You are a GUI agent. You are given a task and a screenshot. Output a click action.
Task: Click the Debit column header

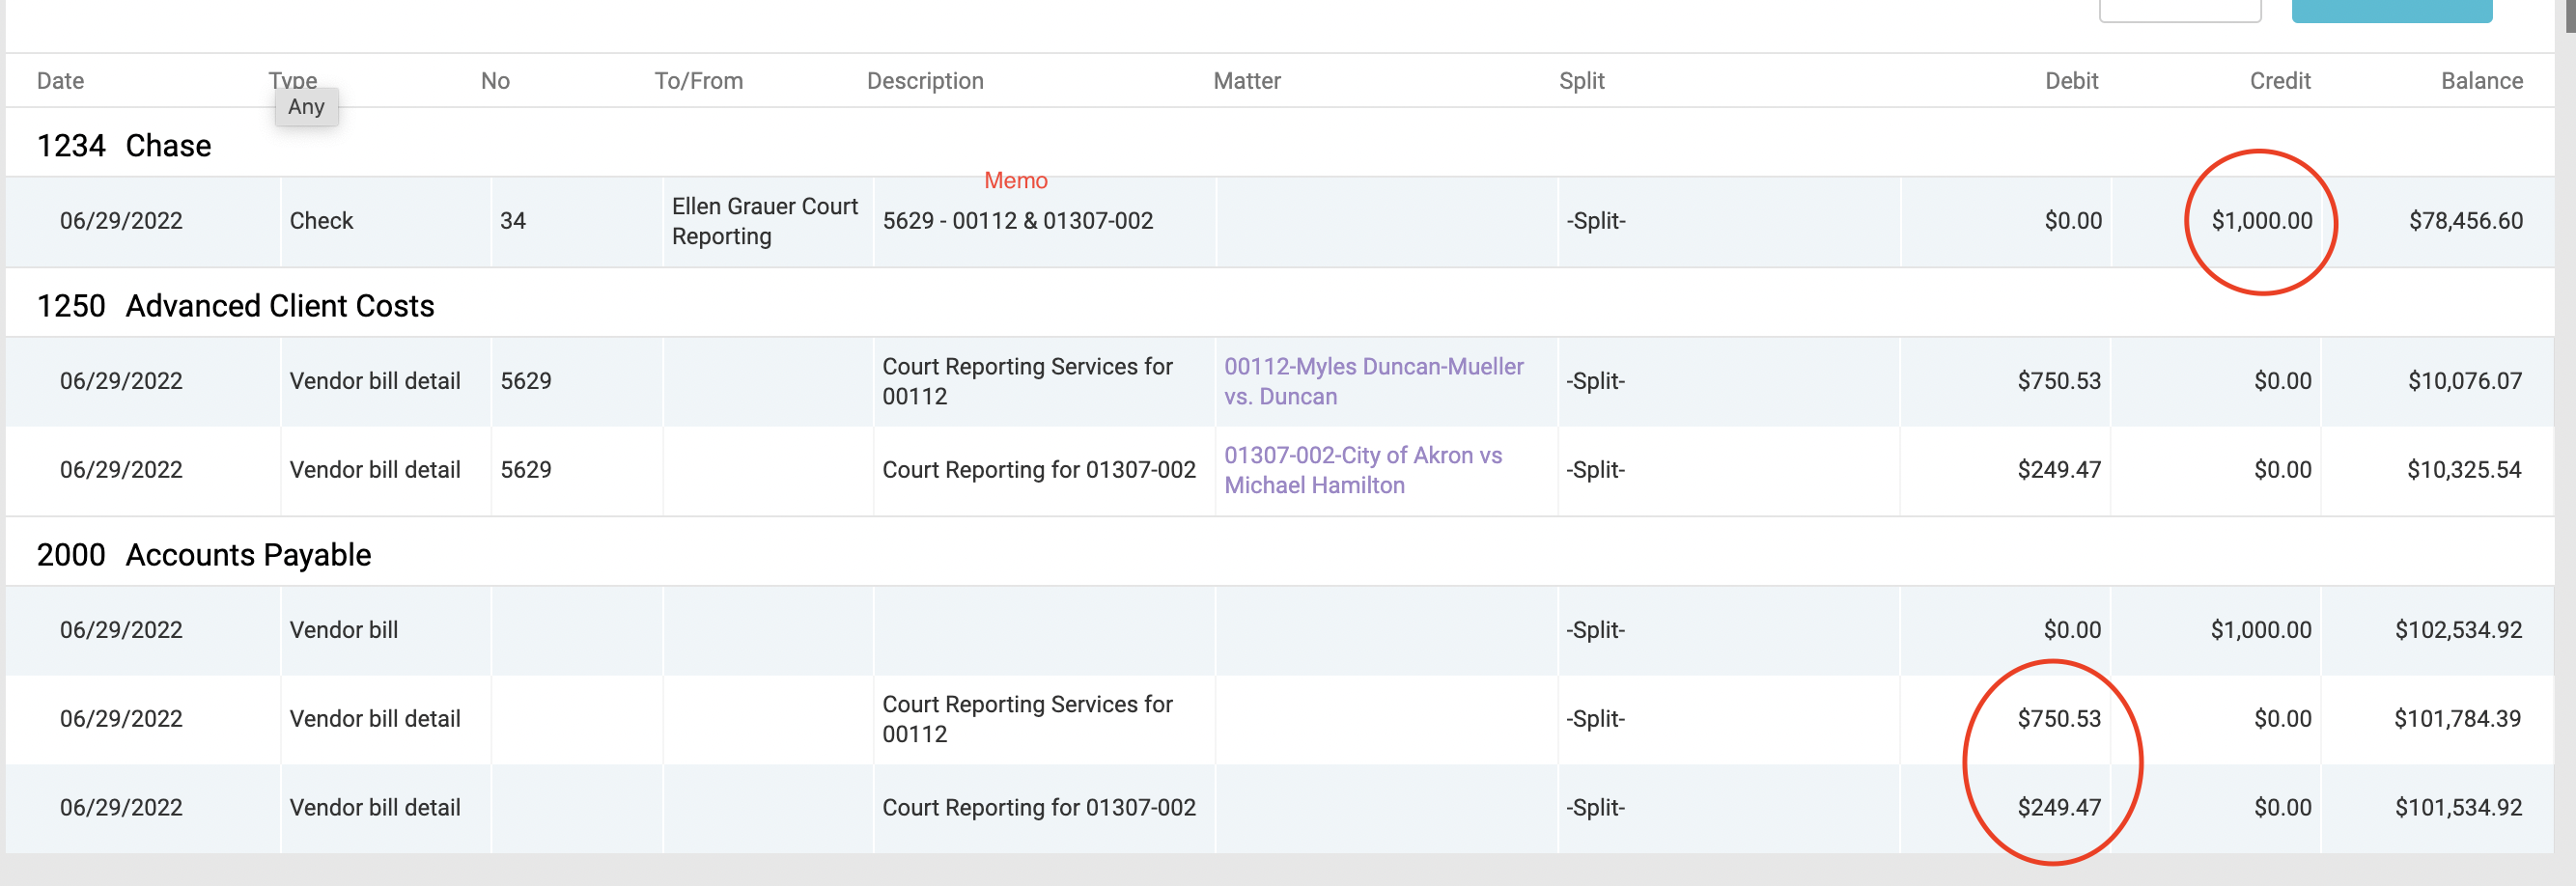(2071, 81)
